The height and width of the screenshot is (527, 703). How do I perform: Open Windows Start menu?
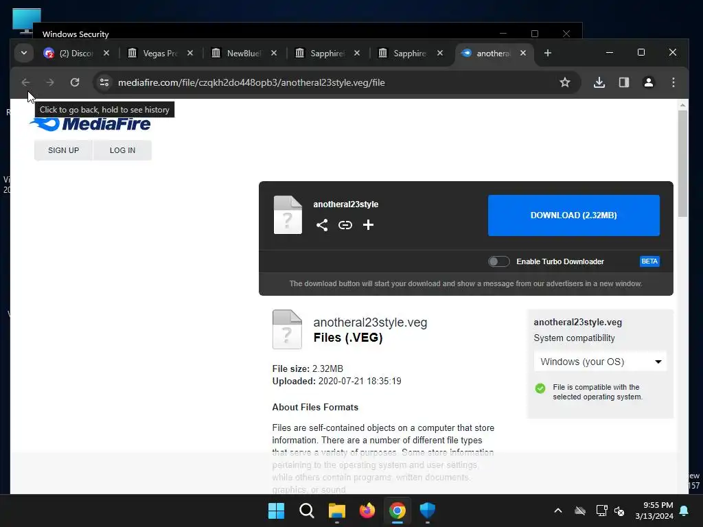click(x=276, y=511)
